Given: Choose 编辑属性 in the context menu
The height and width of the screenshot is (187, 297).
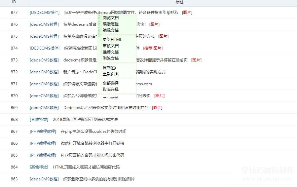Looking at the screenshot, I should coord(111,24).
